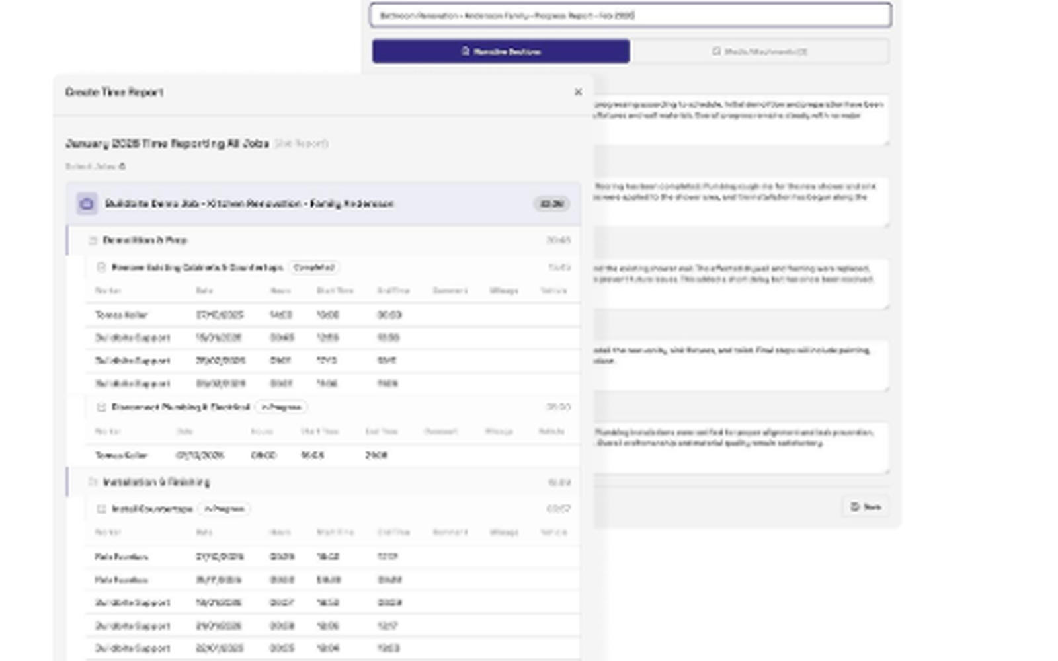
Task: Click the total hours value on Demolition & Prep row
Action: (558, 240)
